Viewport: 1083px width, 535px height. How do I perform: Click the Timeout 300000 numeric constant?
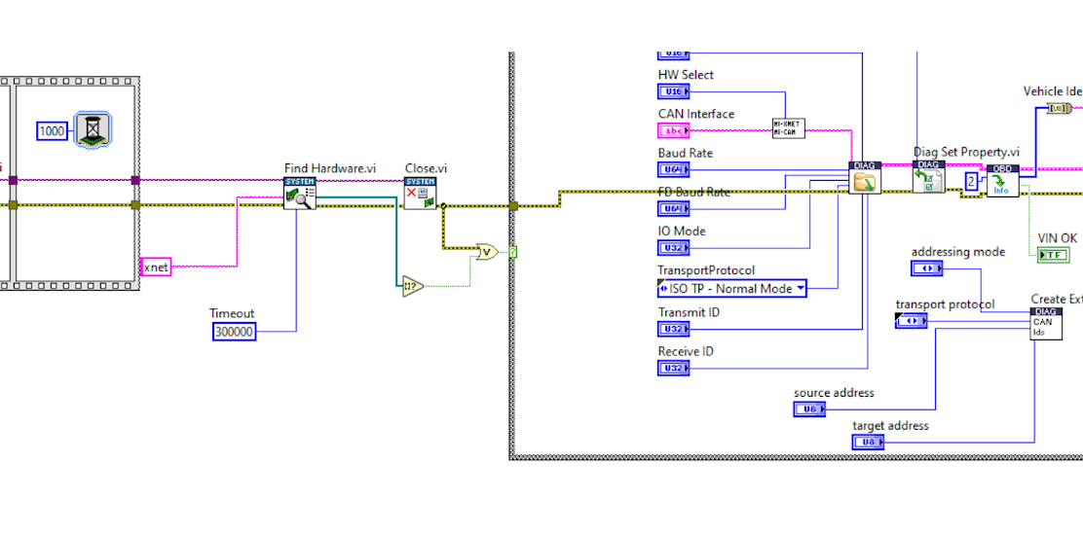point(235,332)
